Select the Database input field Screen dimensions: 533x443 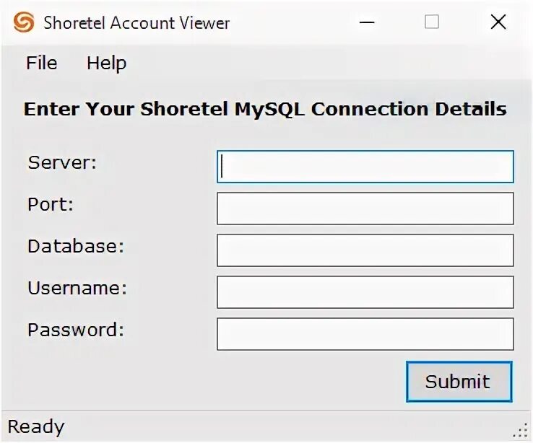(365, 250)
